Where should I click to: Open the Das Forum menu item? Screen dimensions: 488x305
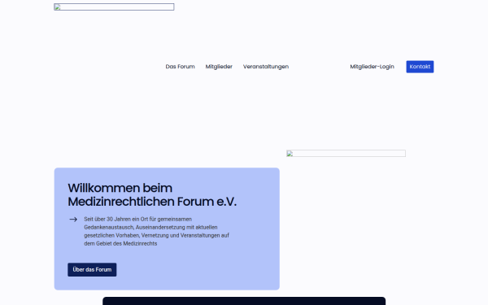tap(180, 67)
